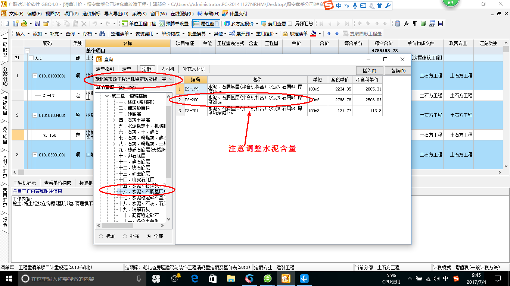The height and width of the screenshot is (286, 510).
Task: Switch to the 人材机 tab
Action: (x=168, y=69)
